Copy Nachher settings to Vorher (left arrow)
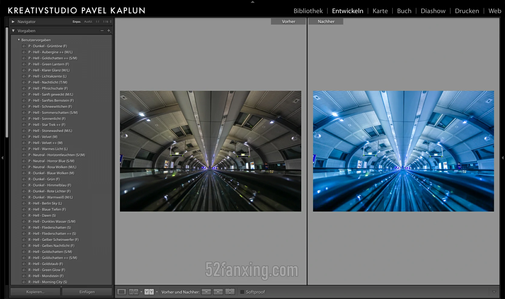 coord(218,292)
